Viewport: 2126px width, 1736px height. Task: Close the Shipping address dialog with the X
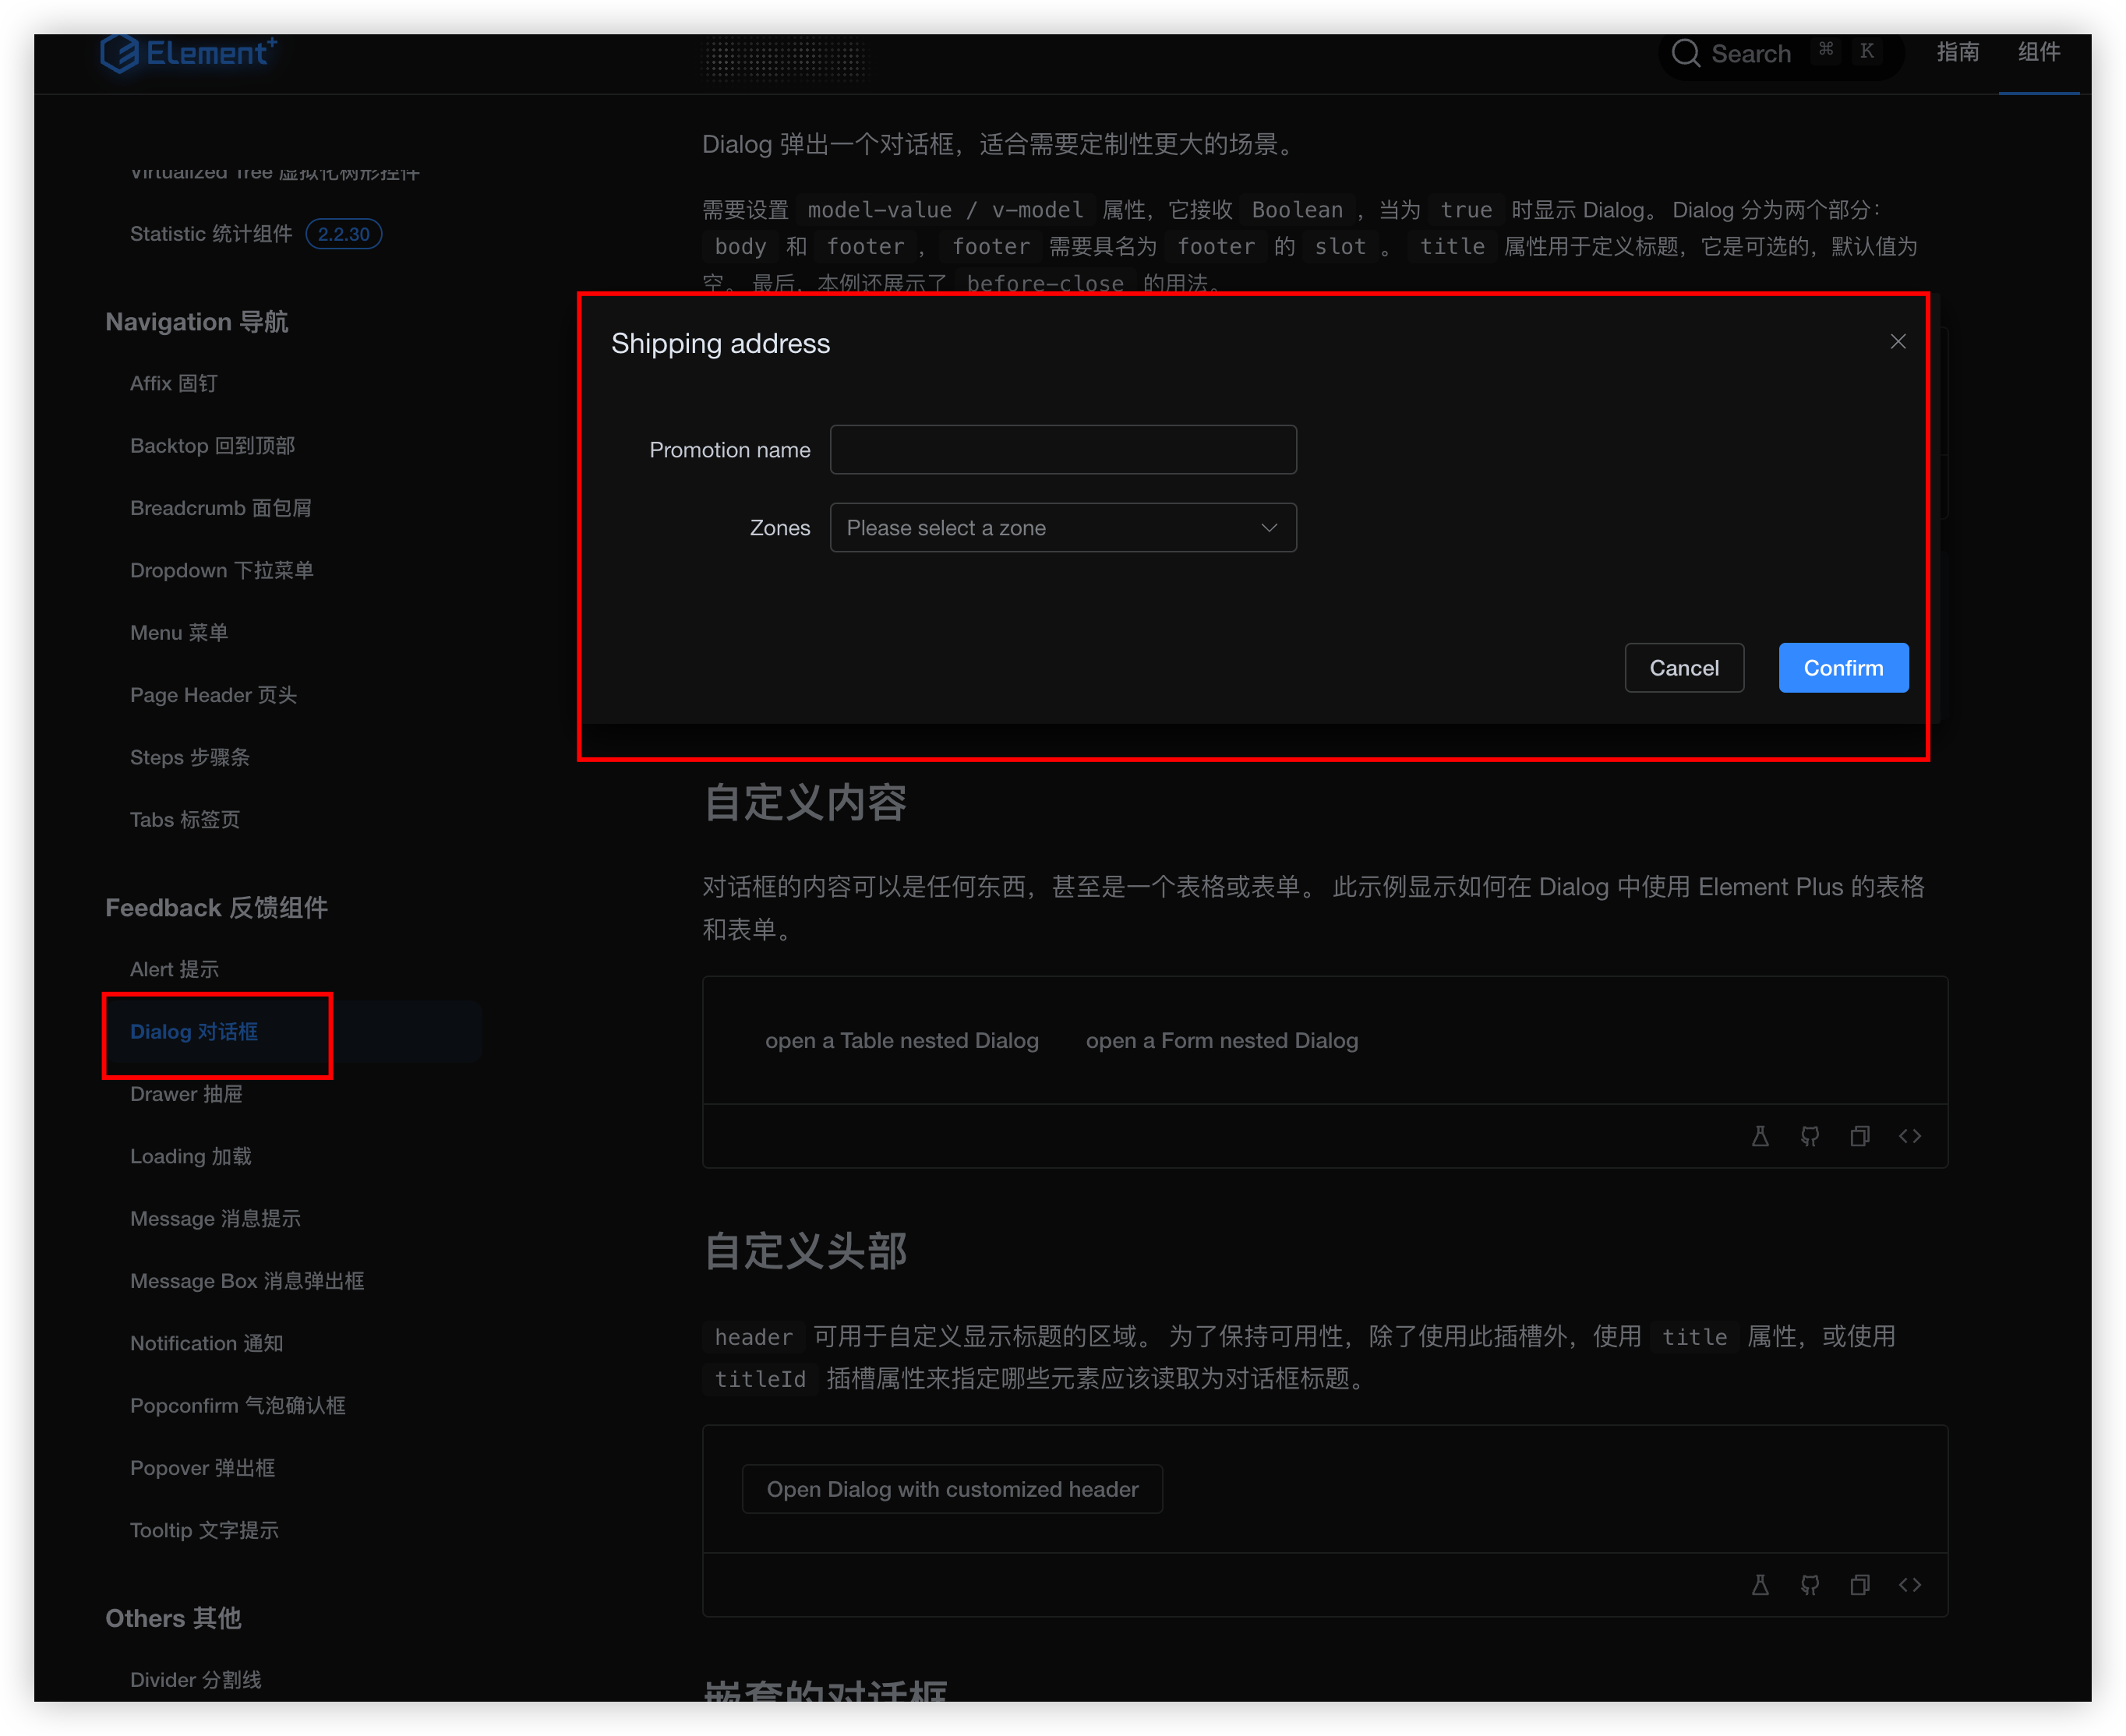[1898, 341]
